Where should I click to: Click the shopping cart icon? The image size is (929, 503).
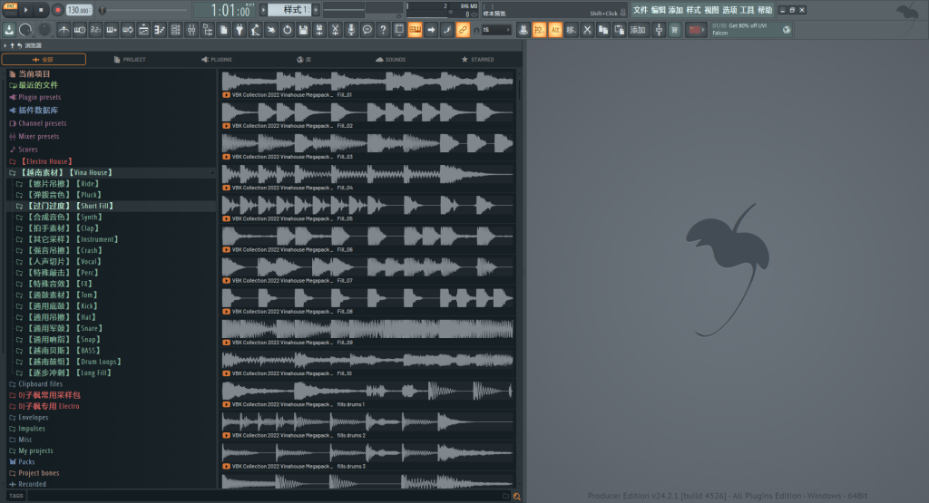tap(675, 30)
